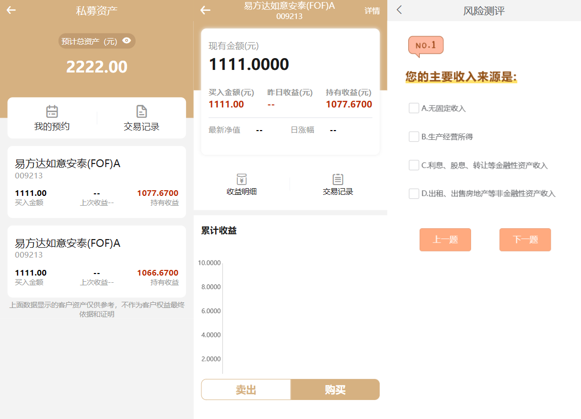Tap the 卖出 button
Screen dimensions: 581x419
pos(246,390)
